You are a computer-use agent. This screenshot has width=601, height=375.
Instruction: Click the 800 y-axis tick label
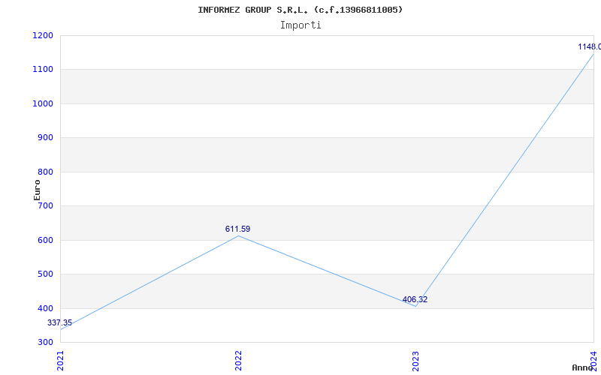pyautogui.click(x=45, y=172)
